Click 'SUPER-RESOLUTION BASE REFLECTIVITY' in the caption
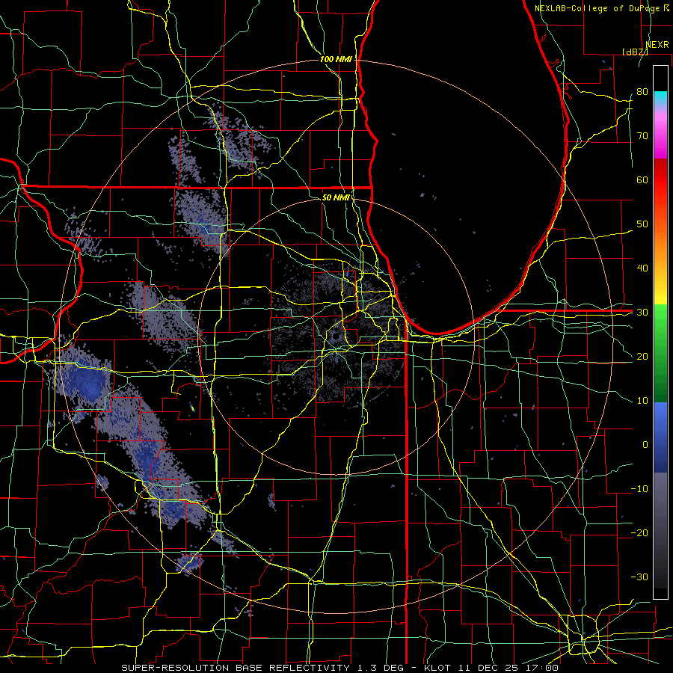 point(236,668)
